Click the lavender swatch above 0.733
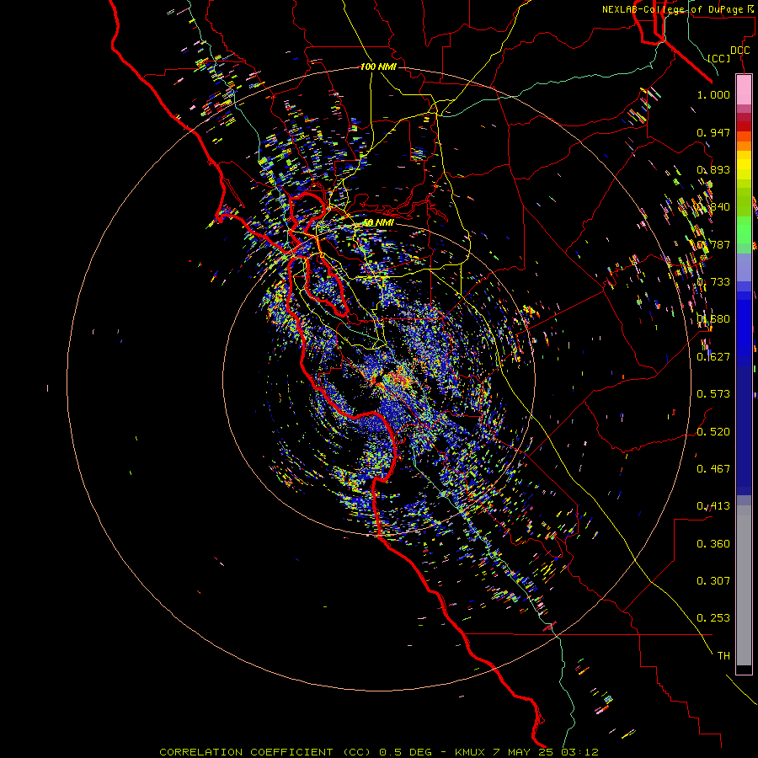Viewport: 758px width, 758px height. (744, 267)
